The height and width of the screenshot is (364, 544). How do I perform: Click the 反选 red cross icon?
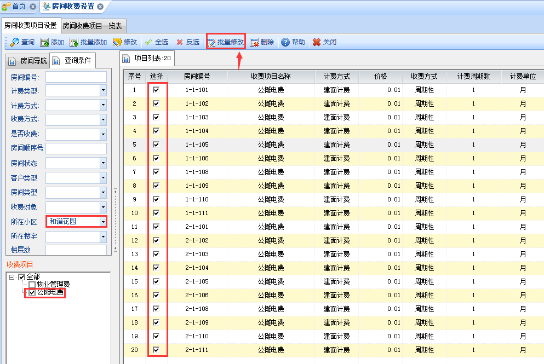[179, 42]
